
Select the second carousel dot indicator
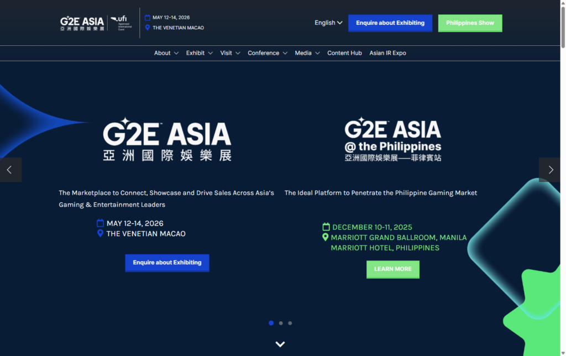(x=280, y=323)
